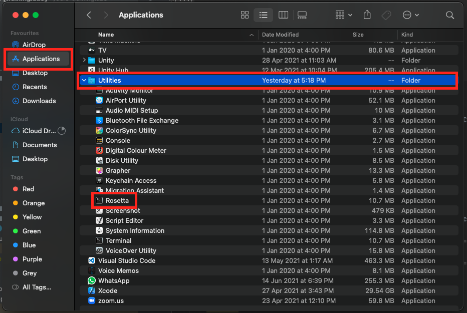Switch to gallery view
This screenshot has width=467, height=313.
point(302,15)
